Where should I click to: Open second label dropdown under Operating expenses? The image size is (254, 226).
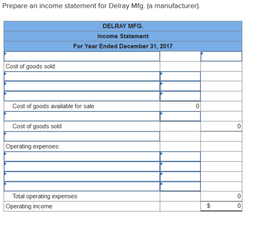pos(82,166)
